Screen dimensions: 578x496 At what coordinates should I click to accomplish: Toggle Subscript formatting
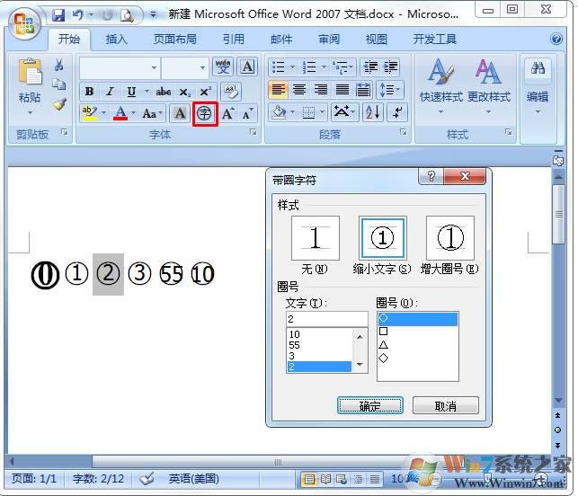coord(184,92)
